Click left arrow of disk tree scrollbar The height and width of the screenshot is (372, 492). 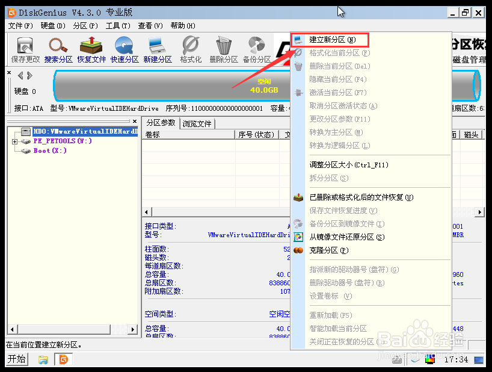12,329
